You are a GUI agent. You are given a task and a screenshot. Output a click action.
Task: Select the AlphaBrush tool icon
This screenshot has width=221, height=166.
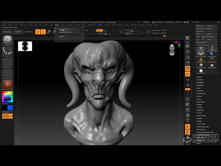[x=212, y=54]
